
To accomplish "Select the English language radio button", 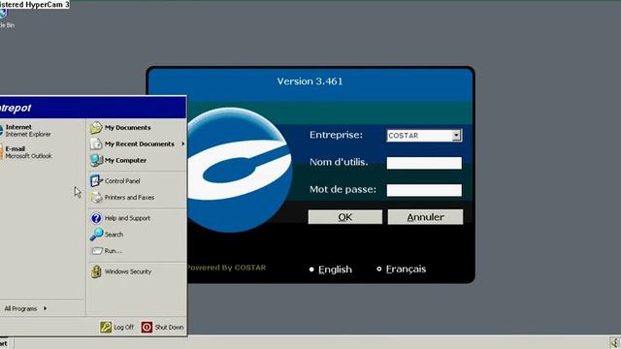I will coord(311,270).
